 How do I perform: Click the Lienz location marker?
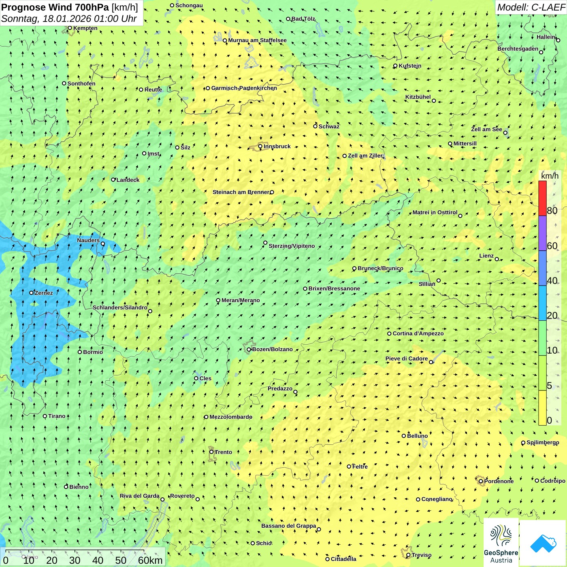pyautogui.click(x=497, y=259)
